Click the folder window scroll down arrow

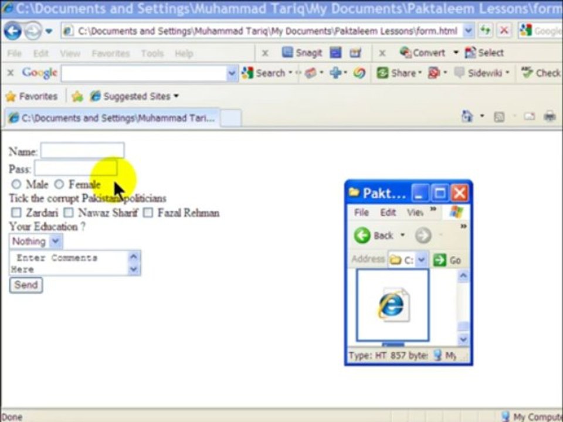click(463, 338)
